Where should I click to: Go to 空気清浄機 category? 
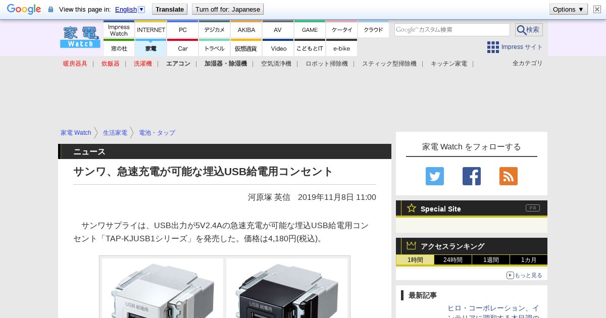(276, 64)
